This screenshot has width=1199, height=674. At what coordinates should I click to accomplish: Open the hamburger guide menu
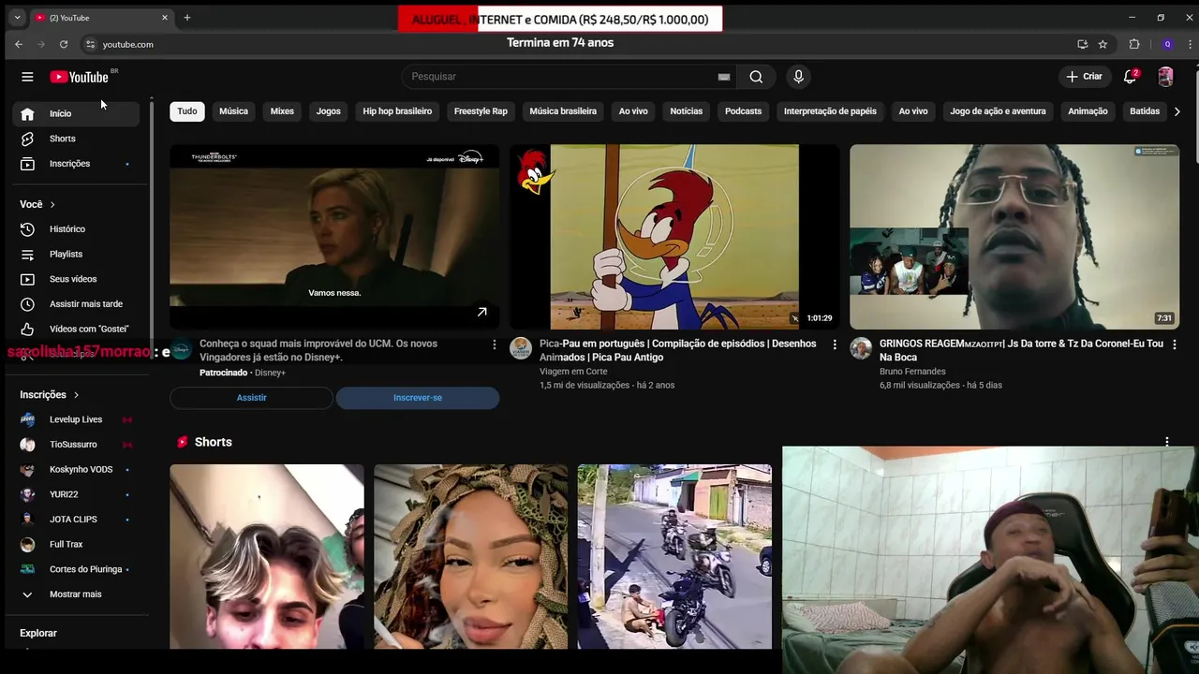point(27,77)
